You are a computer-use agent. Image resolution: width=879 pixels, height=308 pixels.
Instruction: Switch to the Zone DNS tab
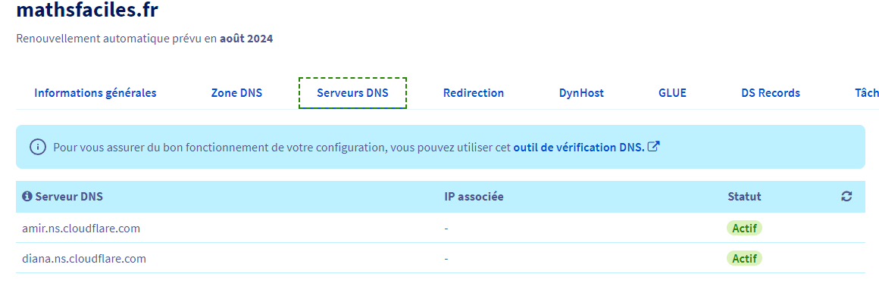coord(236,93)
